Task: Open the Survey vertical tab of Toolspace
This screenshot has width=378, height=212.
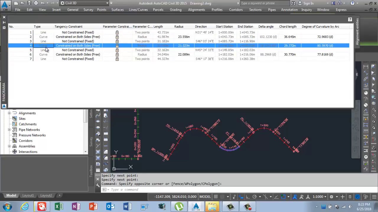Action: point(91,142)
